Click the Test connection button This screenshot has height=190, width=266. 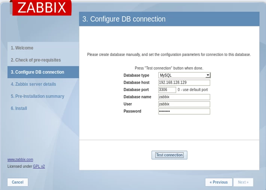point(169,155)
